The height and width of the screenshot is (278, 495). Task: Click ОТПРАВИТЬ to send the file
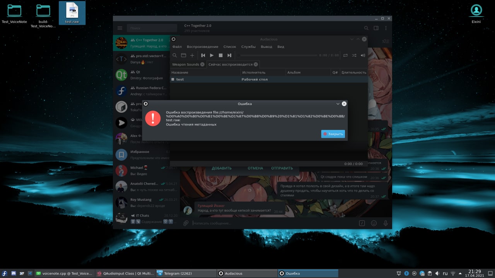pyautogui.click(x=282, y=168)
